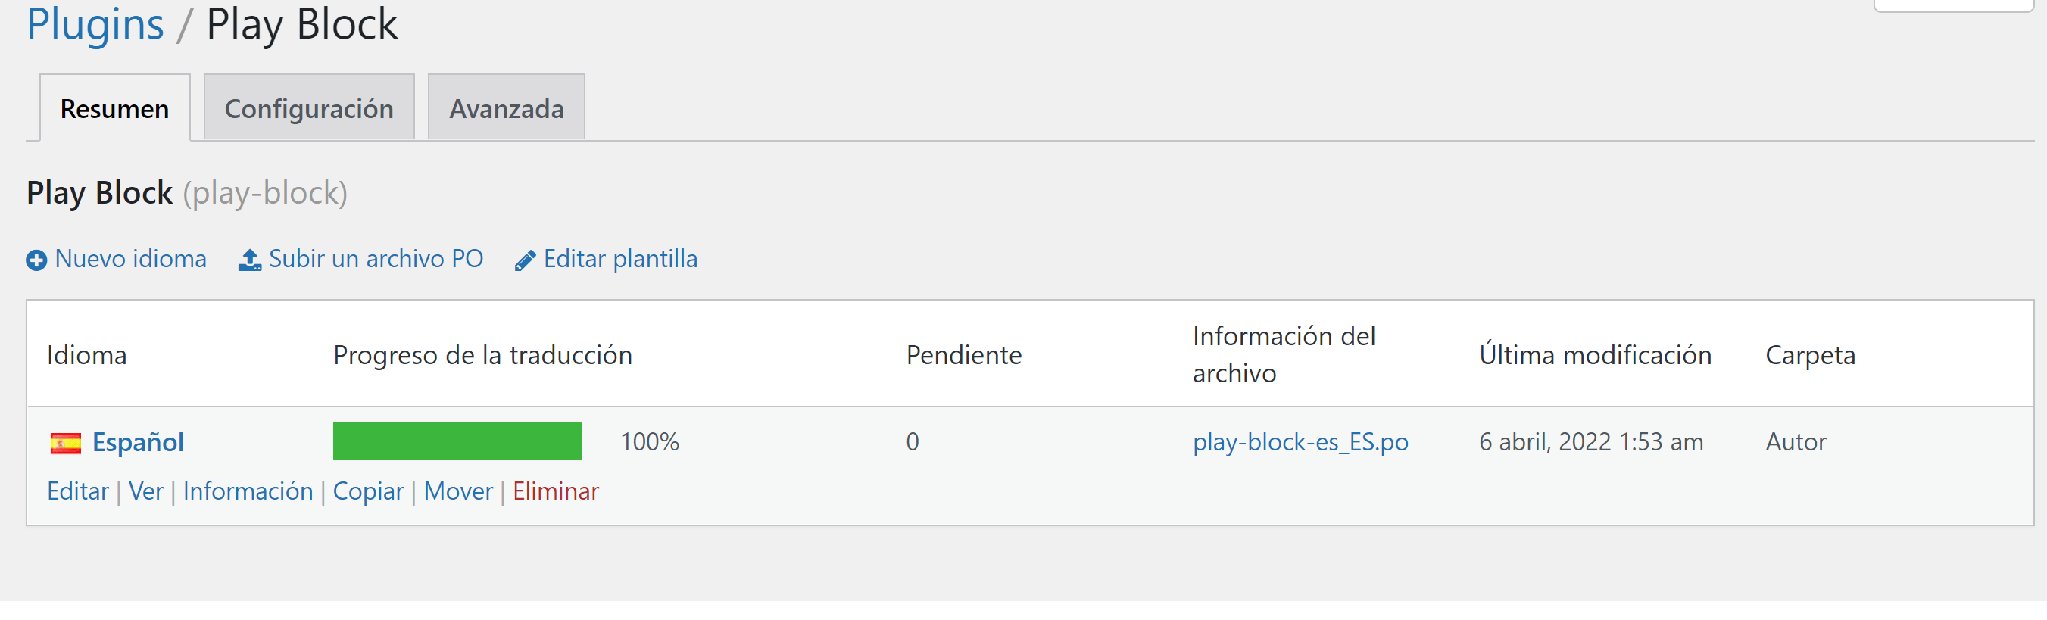
Task: Open Editar plantilla link
Action: 621,259
